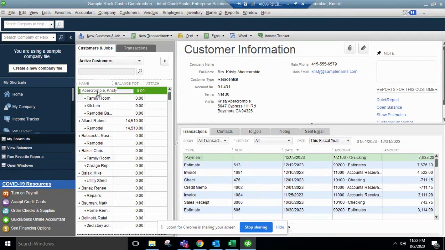Sort transactions by the DATE column header
This screenshot has height=250, width=445.
289,150
